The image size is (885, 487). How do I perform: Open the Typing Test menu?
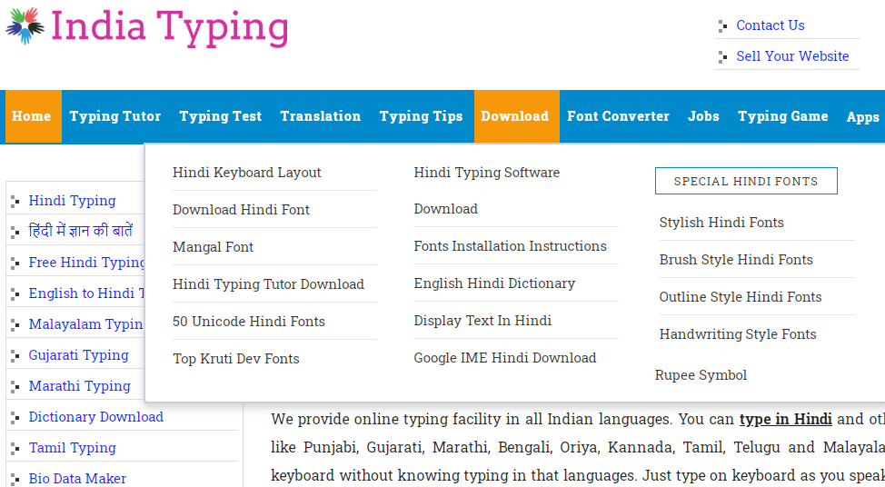point(221,116)
